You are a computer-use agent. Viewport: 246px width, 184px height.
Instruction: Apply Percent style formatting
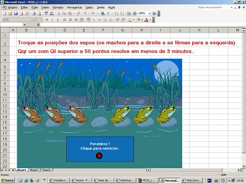click(94, 20)
